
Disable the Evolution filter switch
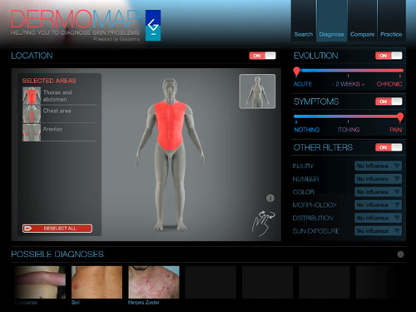[389, 56]
